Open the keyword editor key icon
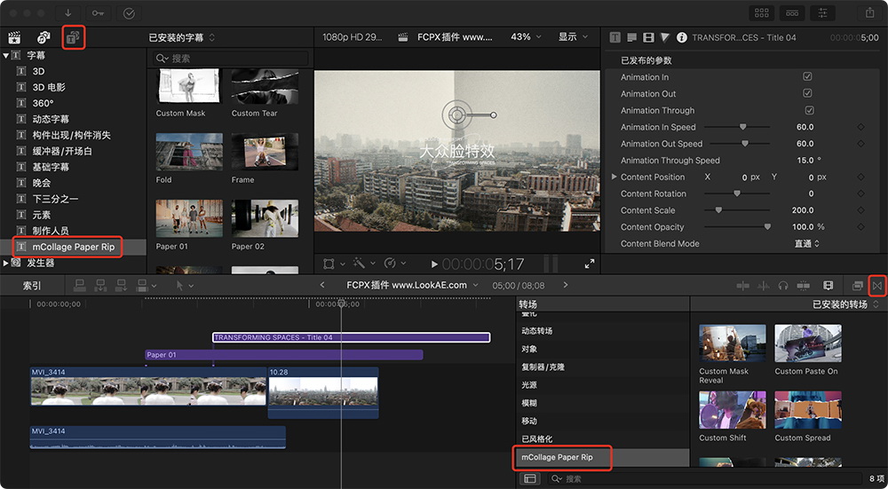The width and height of the screenshot is (888, 489). [x=99, y=12]
